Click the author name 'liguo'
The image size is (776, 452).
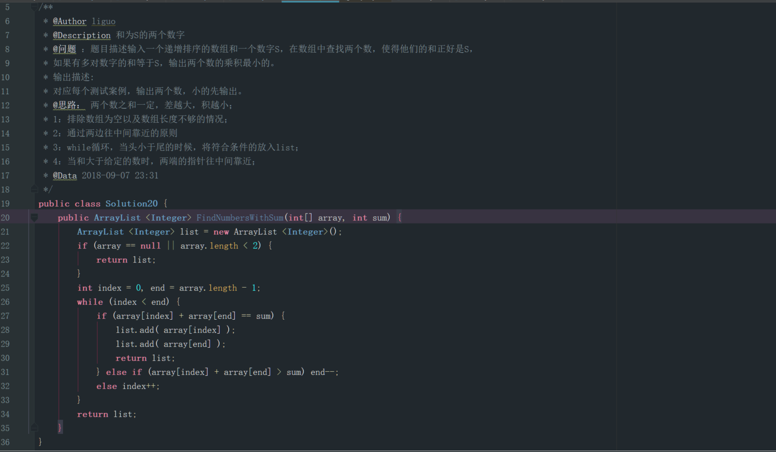[103, 21]
